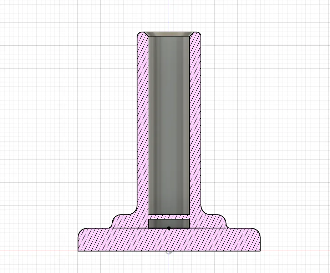
Task: Click the origin marker under the base
Action: [169, 252]
